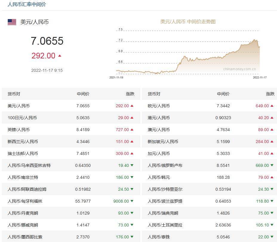Image resolution: width=277 pixels, height=242 pixels.
Task: Click the 727.00 change value
Action: [x=122, y=130]
